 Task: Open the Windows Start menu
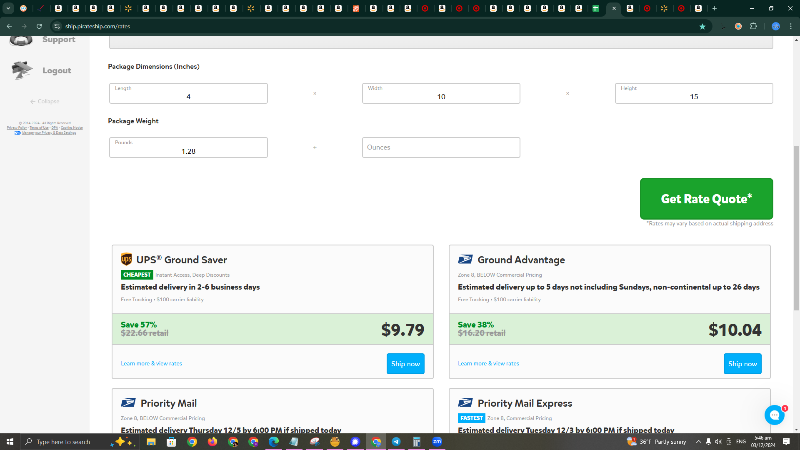point(10,442)
